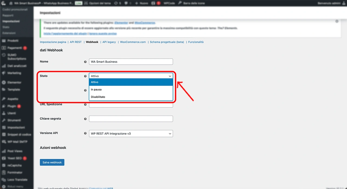Click the help icon next to Versione API

[85, 133]
